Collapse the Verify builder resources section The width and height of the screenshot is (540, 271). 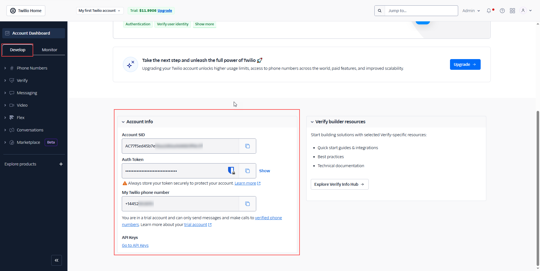coord(312,122)
